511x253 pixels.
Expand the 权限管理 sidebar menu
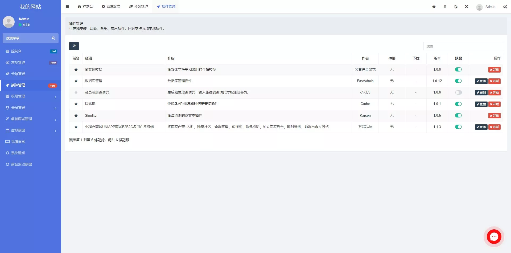tap(31, 96)
